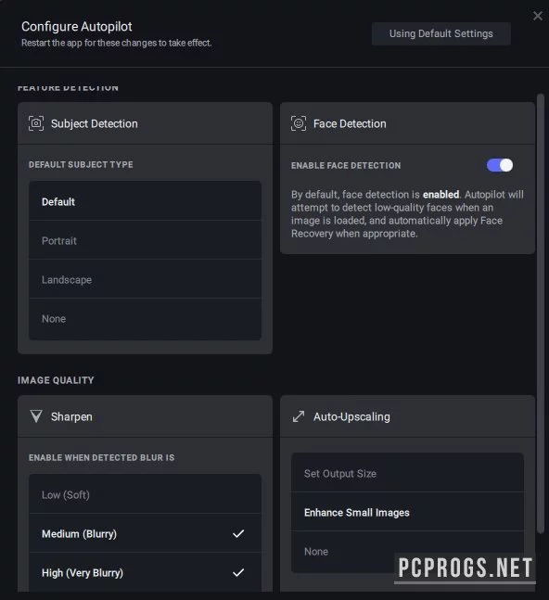This screenshot has width=549, height=600.
Task: Select Default subject type
Action: tap(145, 201)
